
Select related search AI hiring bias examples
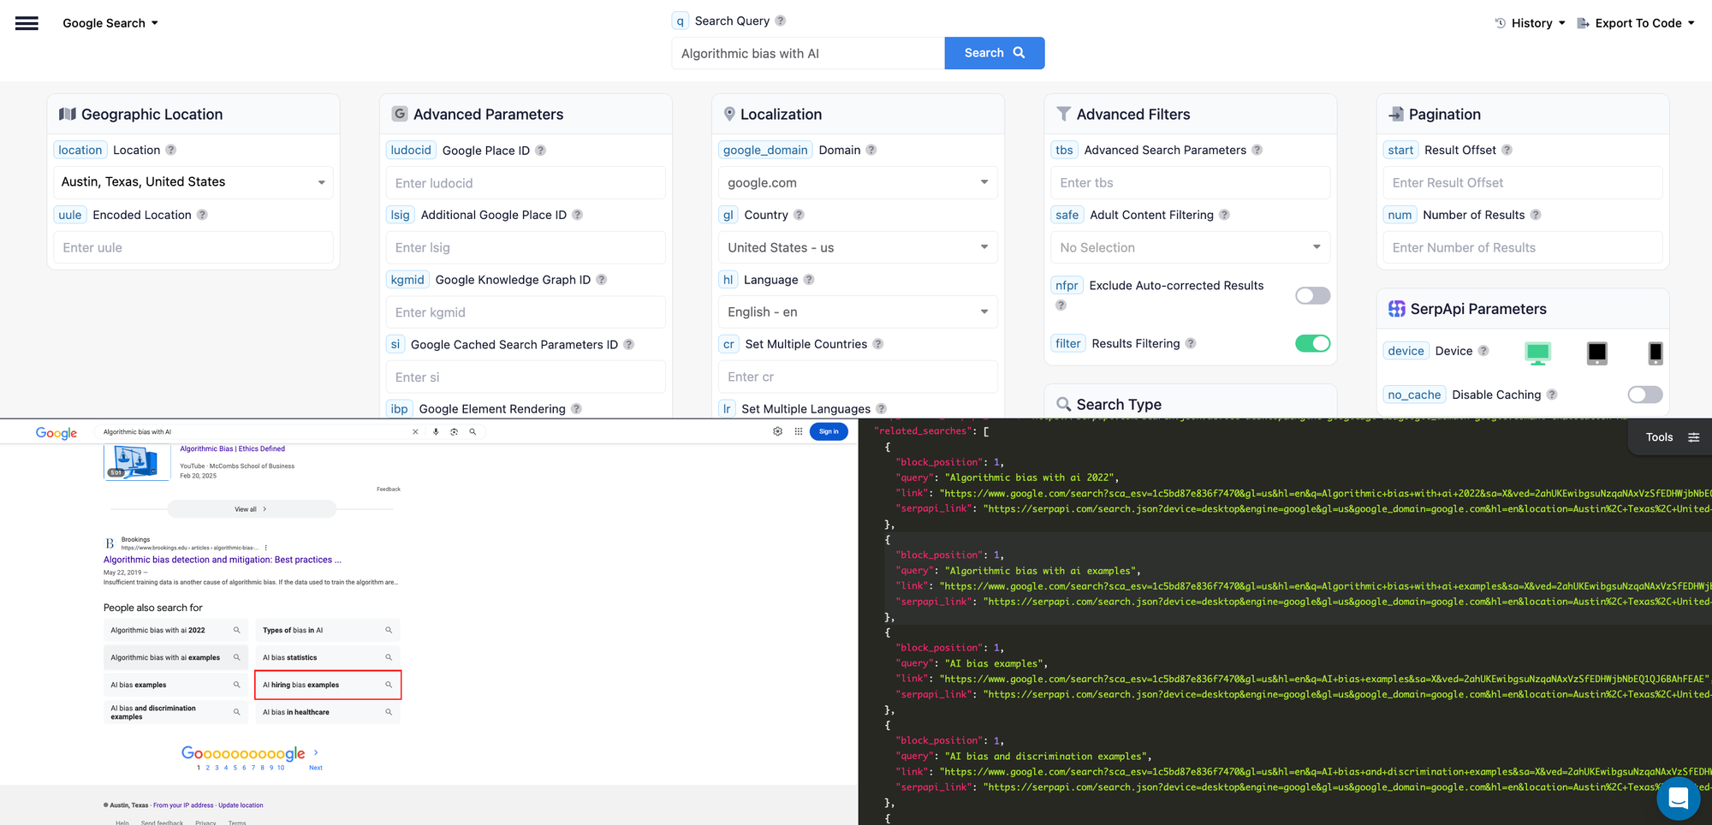pyautogui.click(x=328, y=685)
